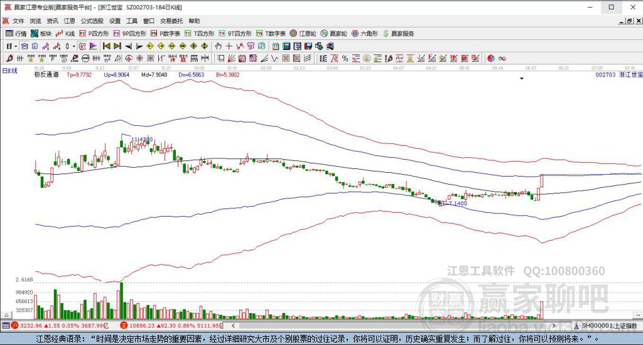Click the yellow diamond left-arrow icon
This screenshot has height=345, width=643.
(x=150, y=46)
